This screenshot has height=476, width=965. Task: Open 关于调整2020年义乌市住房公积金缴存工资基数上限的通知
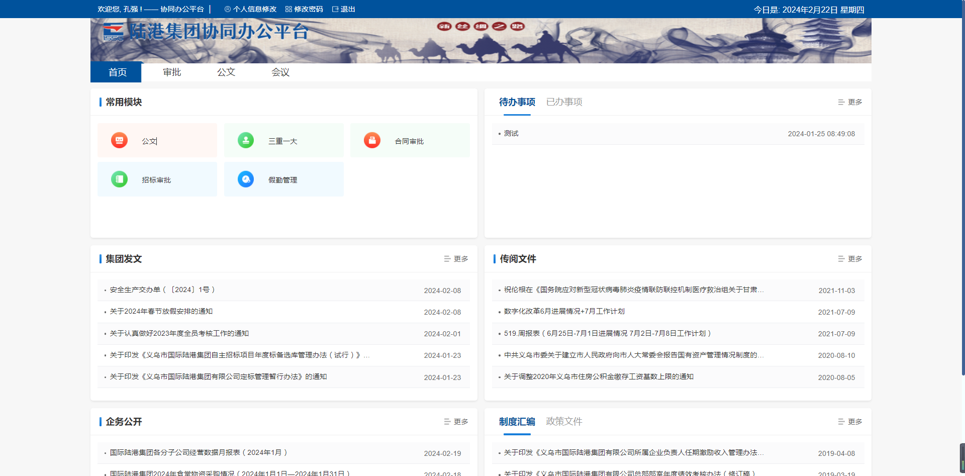point(599,377)
